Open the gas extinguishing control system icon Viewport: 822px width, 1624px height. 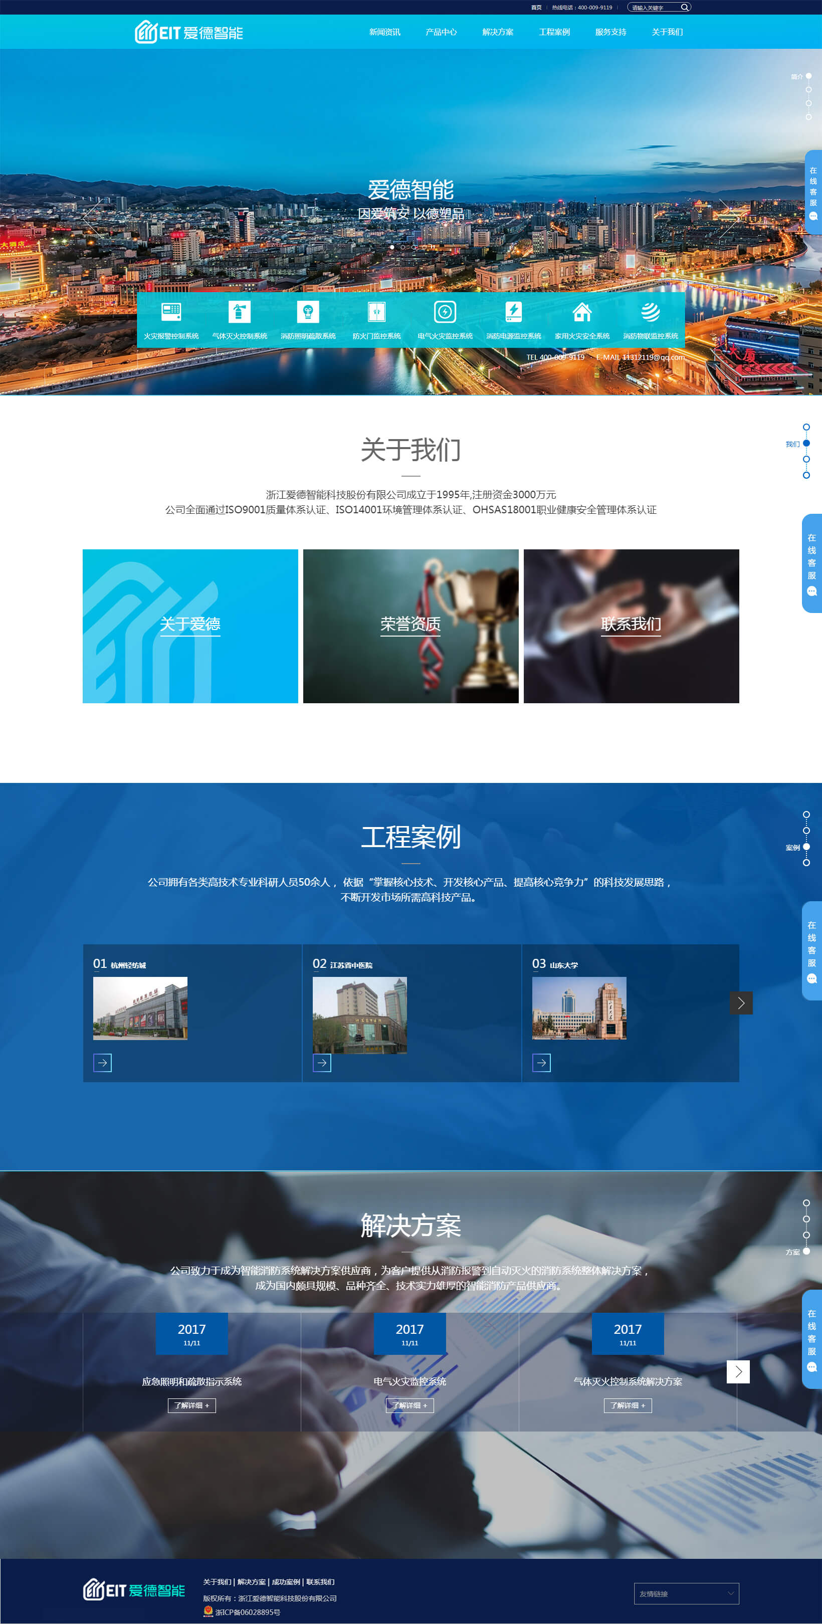[x=240, y=311]
